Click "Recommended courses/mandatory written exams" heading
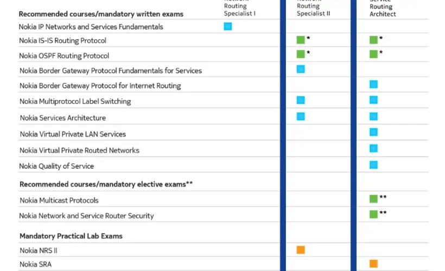Viewport: 445px width, 271px height. tap(101, 14)
